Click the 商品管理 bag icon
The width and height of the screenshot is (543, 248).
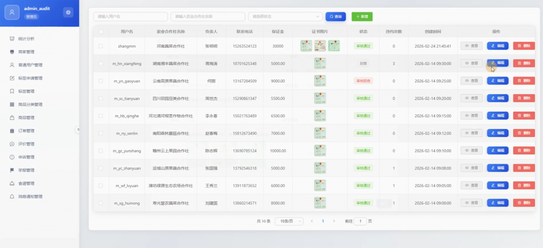[12, 117]
